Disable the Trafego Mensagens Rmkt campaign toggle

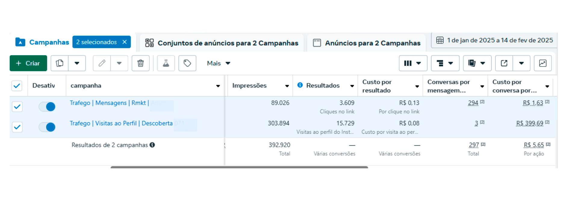tap(47, 107)
